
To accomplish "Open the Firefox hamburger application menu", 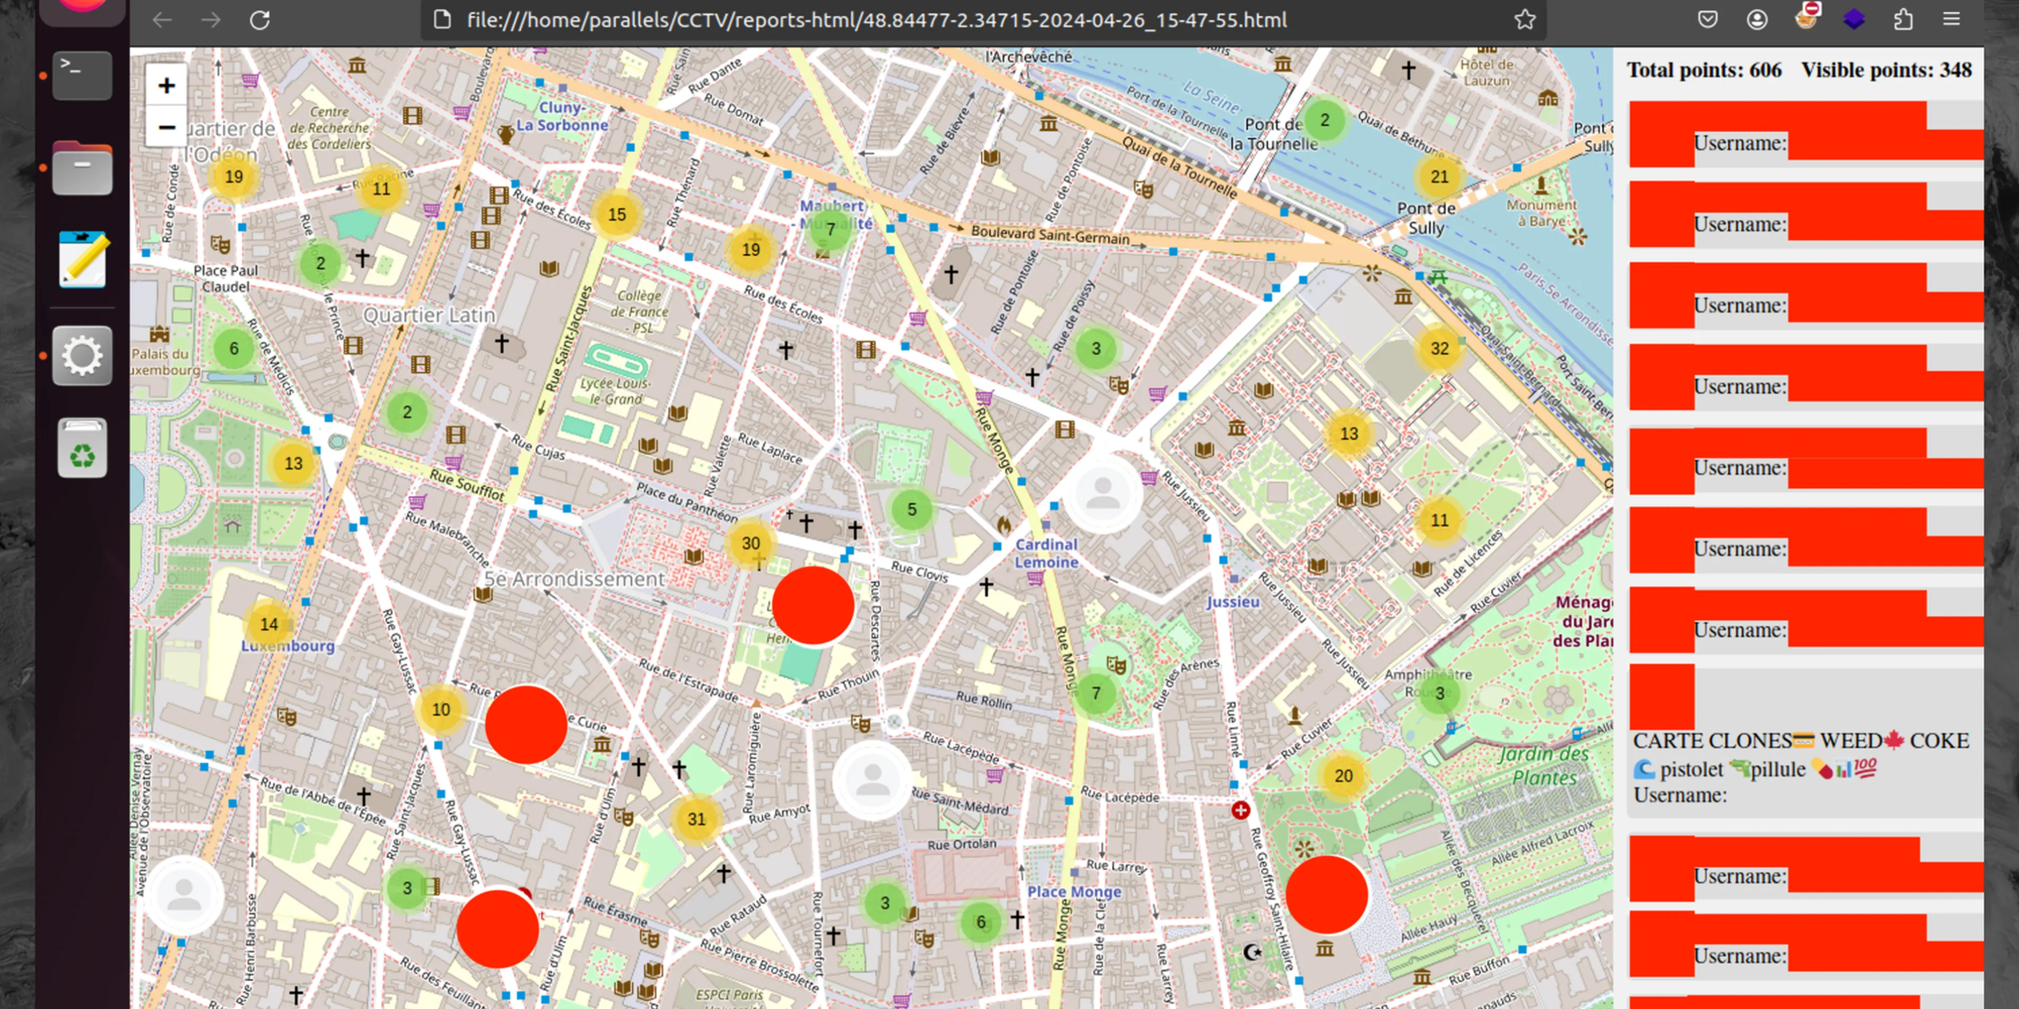I will tap(1951, 19).
